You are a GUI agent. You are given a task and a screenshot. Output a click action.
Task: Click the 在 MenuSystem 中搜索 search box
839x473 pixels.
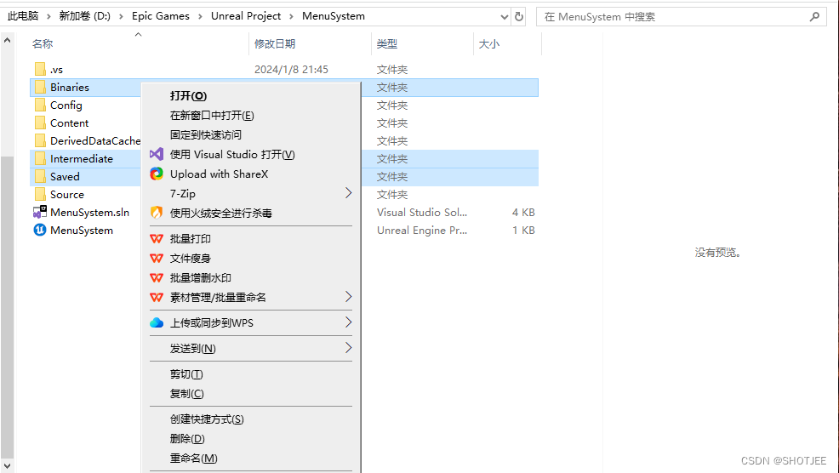tap(682, 16)
